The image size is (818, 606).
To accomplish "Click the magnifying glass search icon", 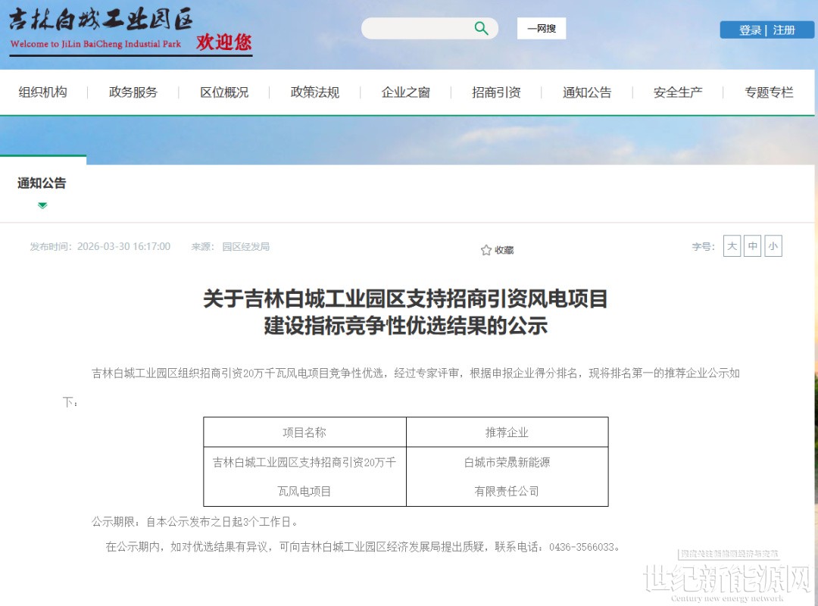I will [481, 29].
